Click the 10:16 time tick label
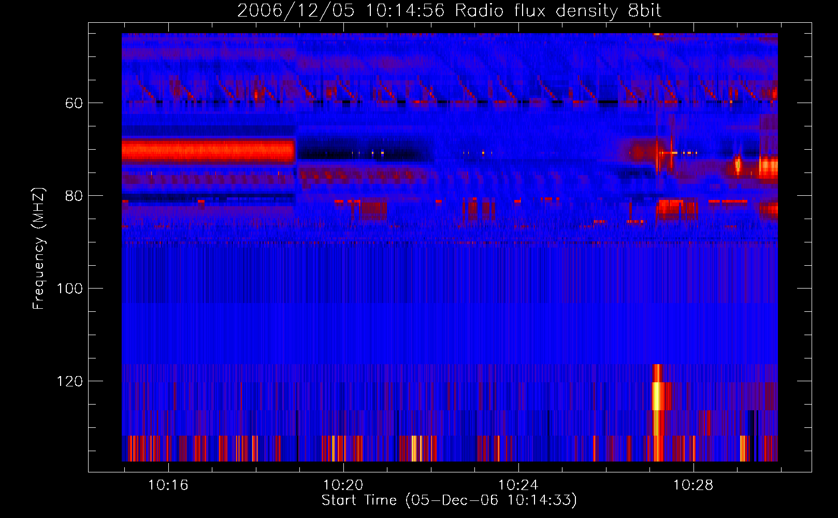 (x=168, y=485)
